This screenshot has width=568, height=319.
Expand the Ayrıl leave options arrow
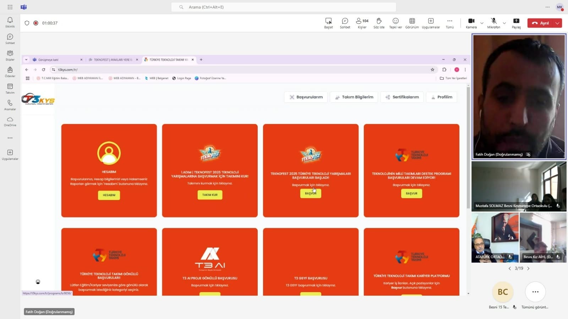[558, 23]
